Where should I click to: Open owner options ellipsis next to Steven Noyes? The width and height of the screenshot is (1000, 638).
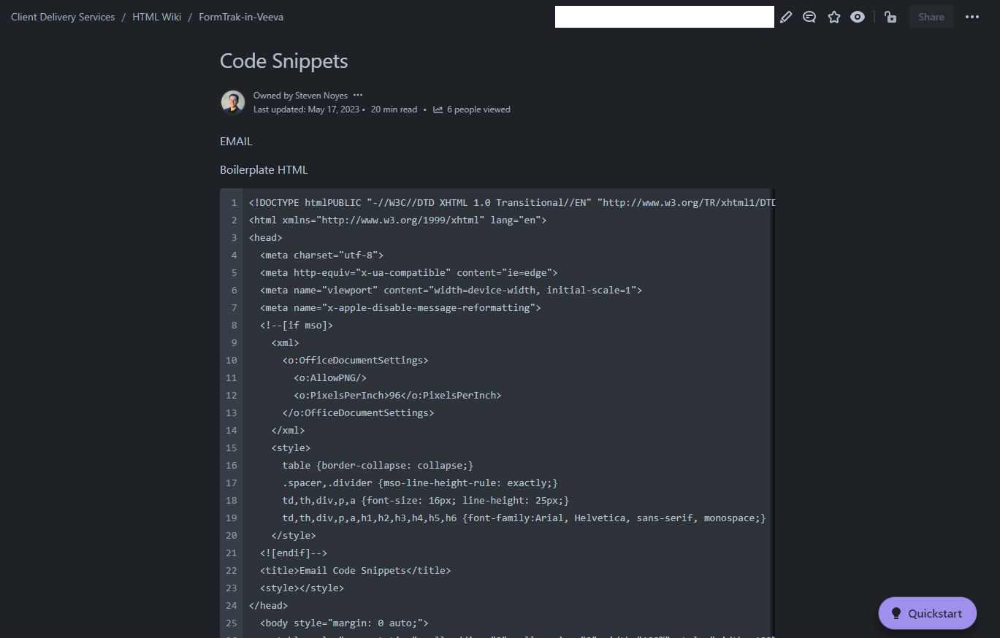point(358,96)
